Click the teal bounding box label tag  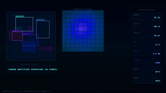[x=20, y=17]
